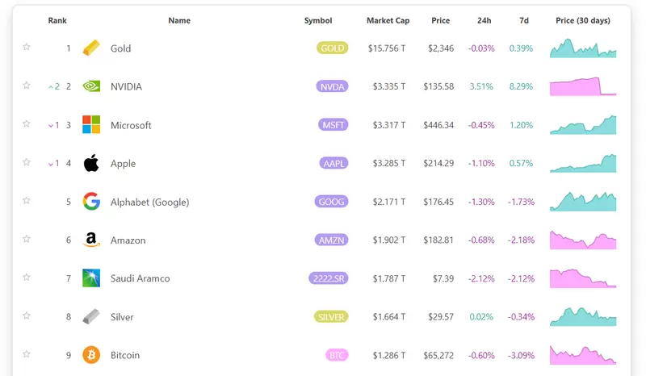
Task: Click the Gold bar icon
Action: click(91, 48)
